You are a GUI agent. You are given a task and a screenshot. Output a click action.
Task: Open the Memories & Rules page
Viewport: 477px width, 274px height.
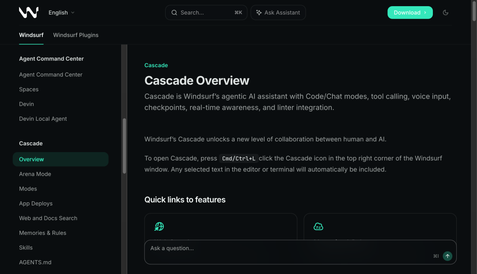click(42, 233)
